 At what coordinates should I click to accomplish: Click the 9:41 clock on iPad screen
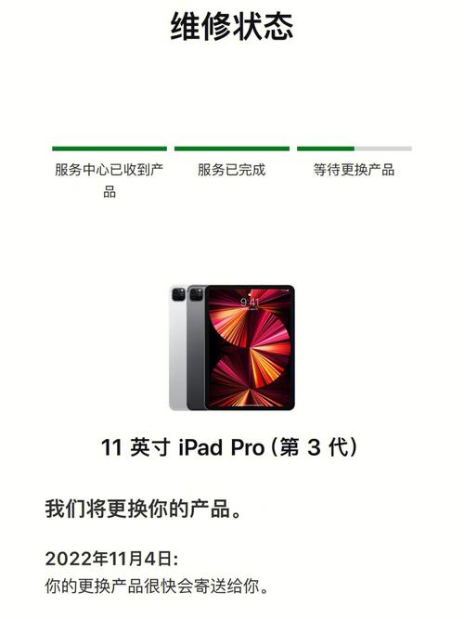click(x=250, y=303)
